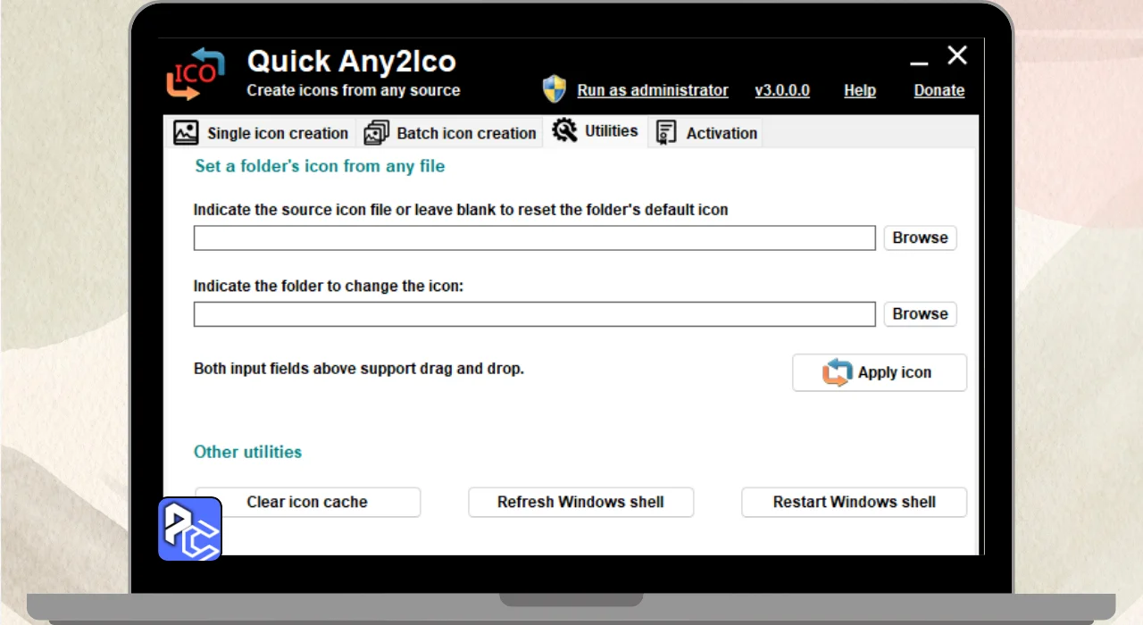Click the Run as administrator link
This screenshot has height=625, width=1143.
[x=653, y=90]
